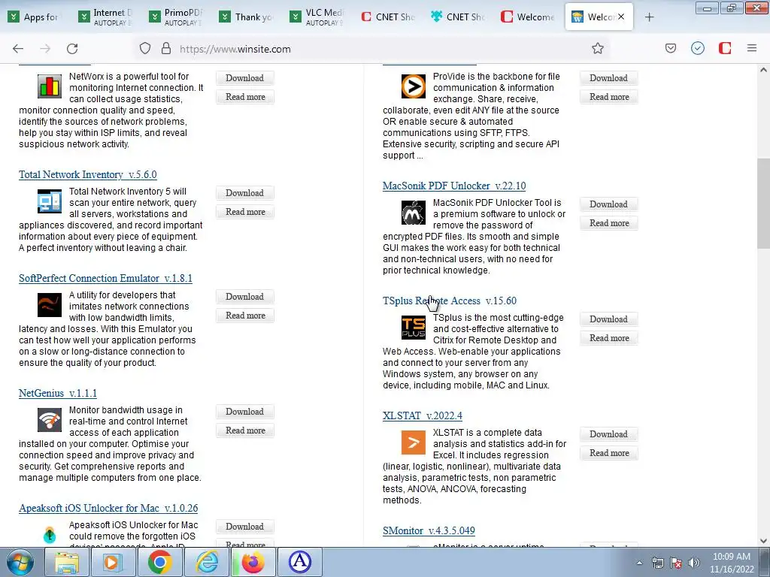Open Windows Explorer from taskbar
This screenshot has height=577, width=770.
tap(67, 562)
